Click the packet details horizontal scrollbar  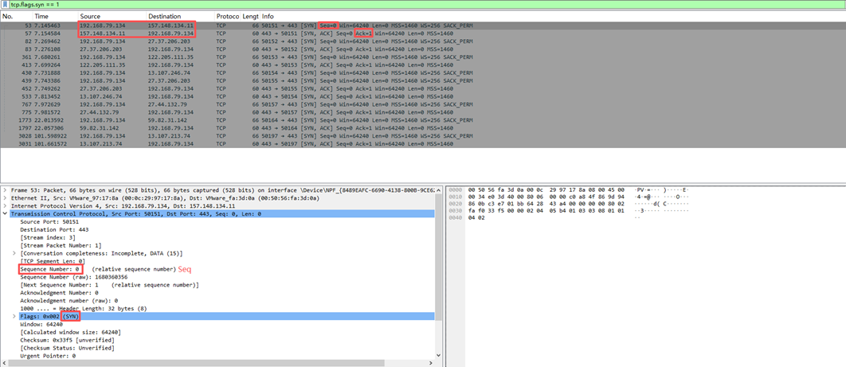215,363
